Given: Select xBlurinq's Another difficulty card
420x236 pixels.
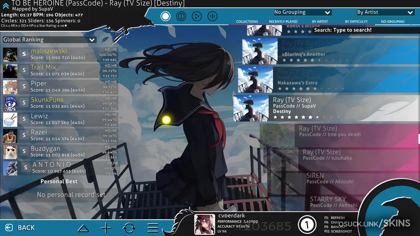Looking at the screenshot, I should pos(331,51).
